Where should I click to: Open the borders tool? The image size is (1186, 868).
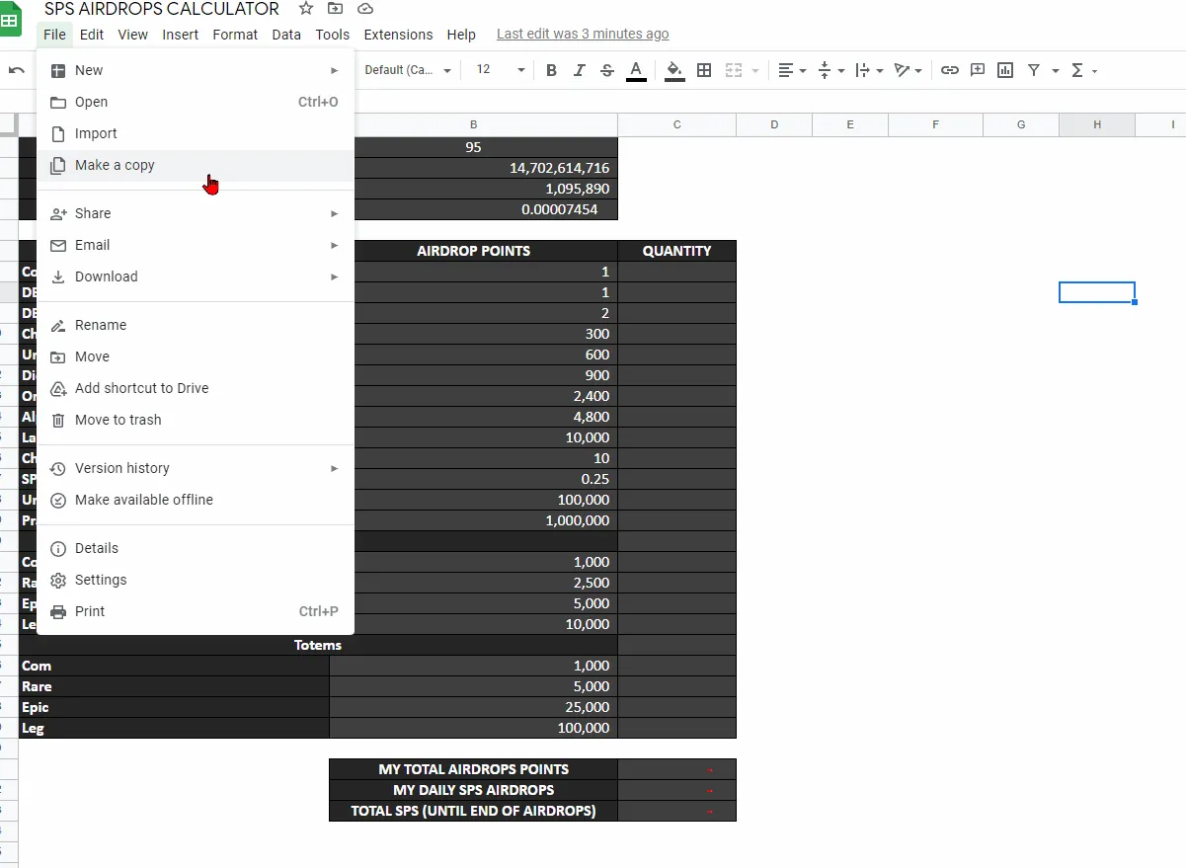click(x=704, y=70)
